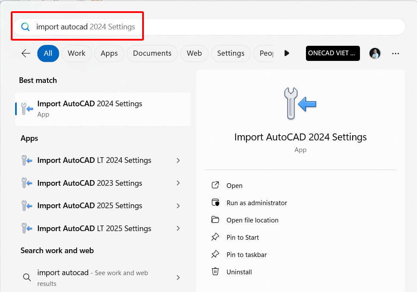Screen dimensions: 417x292
Task: Select Import AutoCAD 2025 Settings result
Action: 103,206
